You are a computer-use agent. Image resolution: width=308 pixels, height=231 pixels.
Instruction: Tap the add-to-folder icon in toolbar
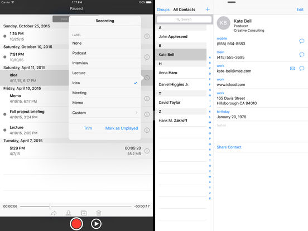pos(84,213)
